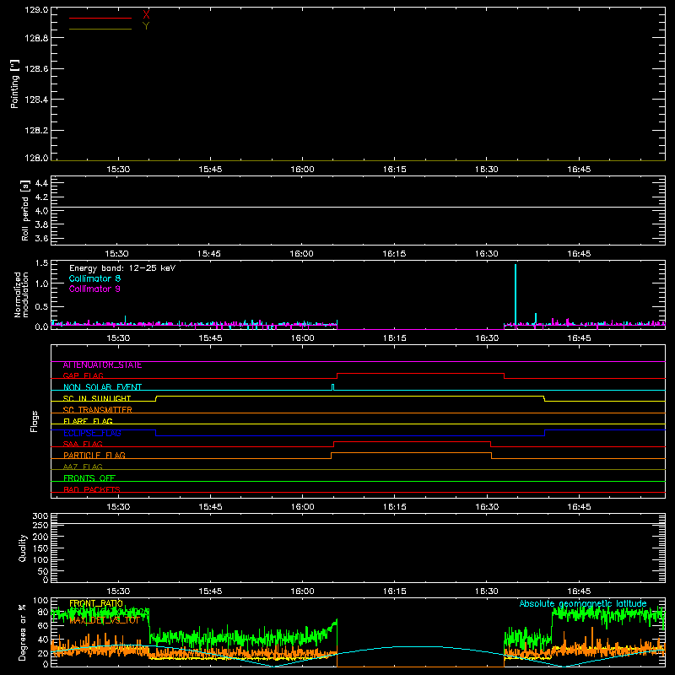
Task: Click the 0.5 modulation tick label
Action: (41, 307)
